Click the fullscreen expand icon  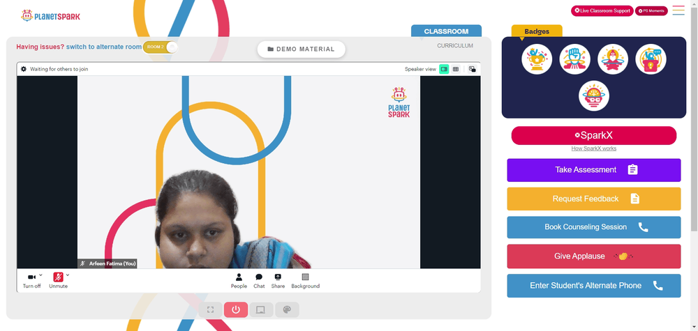coord(211,309)
